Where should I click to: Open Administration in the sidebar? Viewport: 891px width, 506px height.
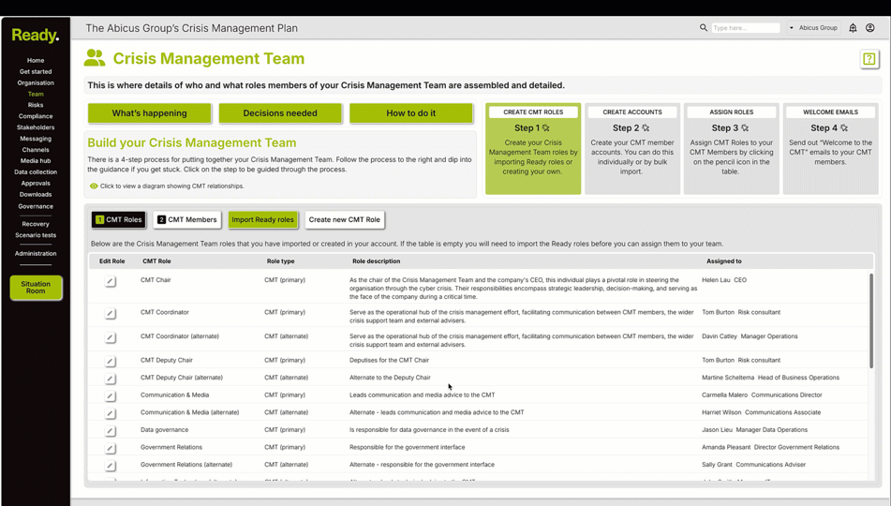pyautogui.click(x=36, y=254)
